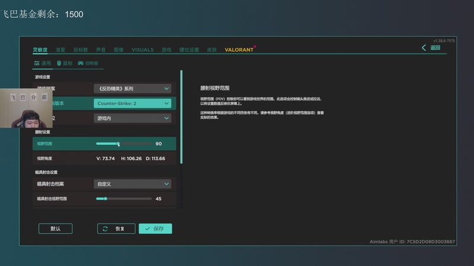Click the 恢复 restore button

116,229
